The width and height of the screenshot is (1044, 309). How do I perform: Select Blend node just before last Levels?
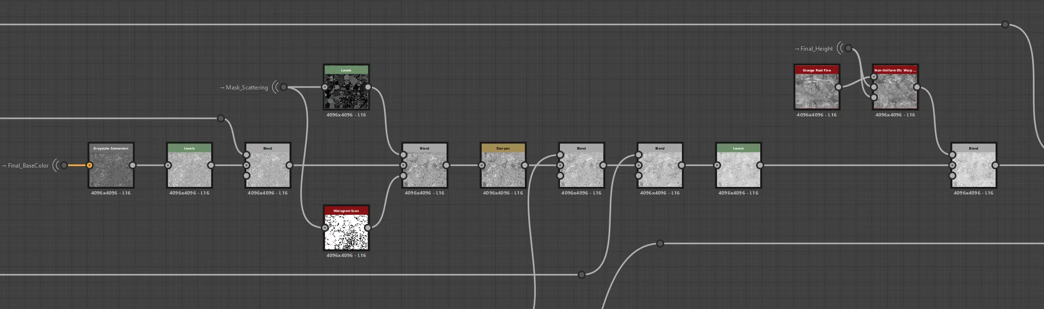click(660, 165)
